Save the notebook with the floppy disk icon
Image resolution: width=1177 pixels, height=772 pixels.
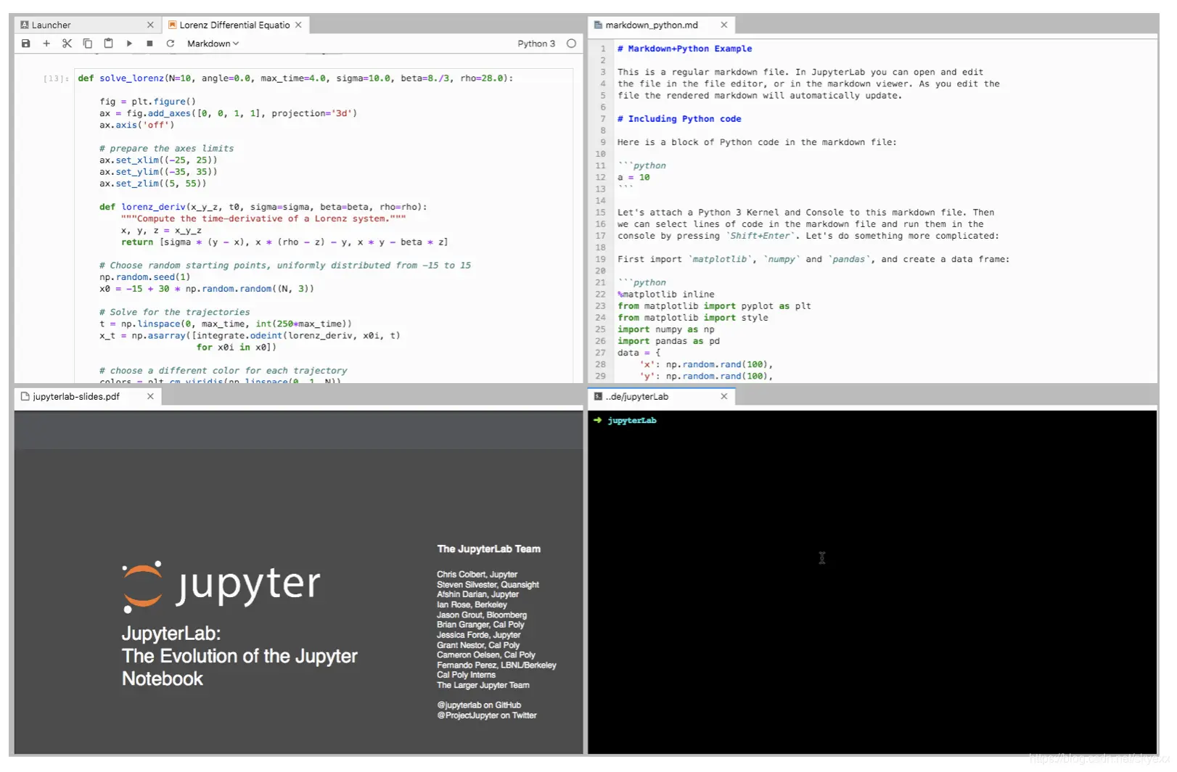pyautogui.click(x=25, y=44)
